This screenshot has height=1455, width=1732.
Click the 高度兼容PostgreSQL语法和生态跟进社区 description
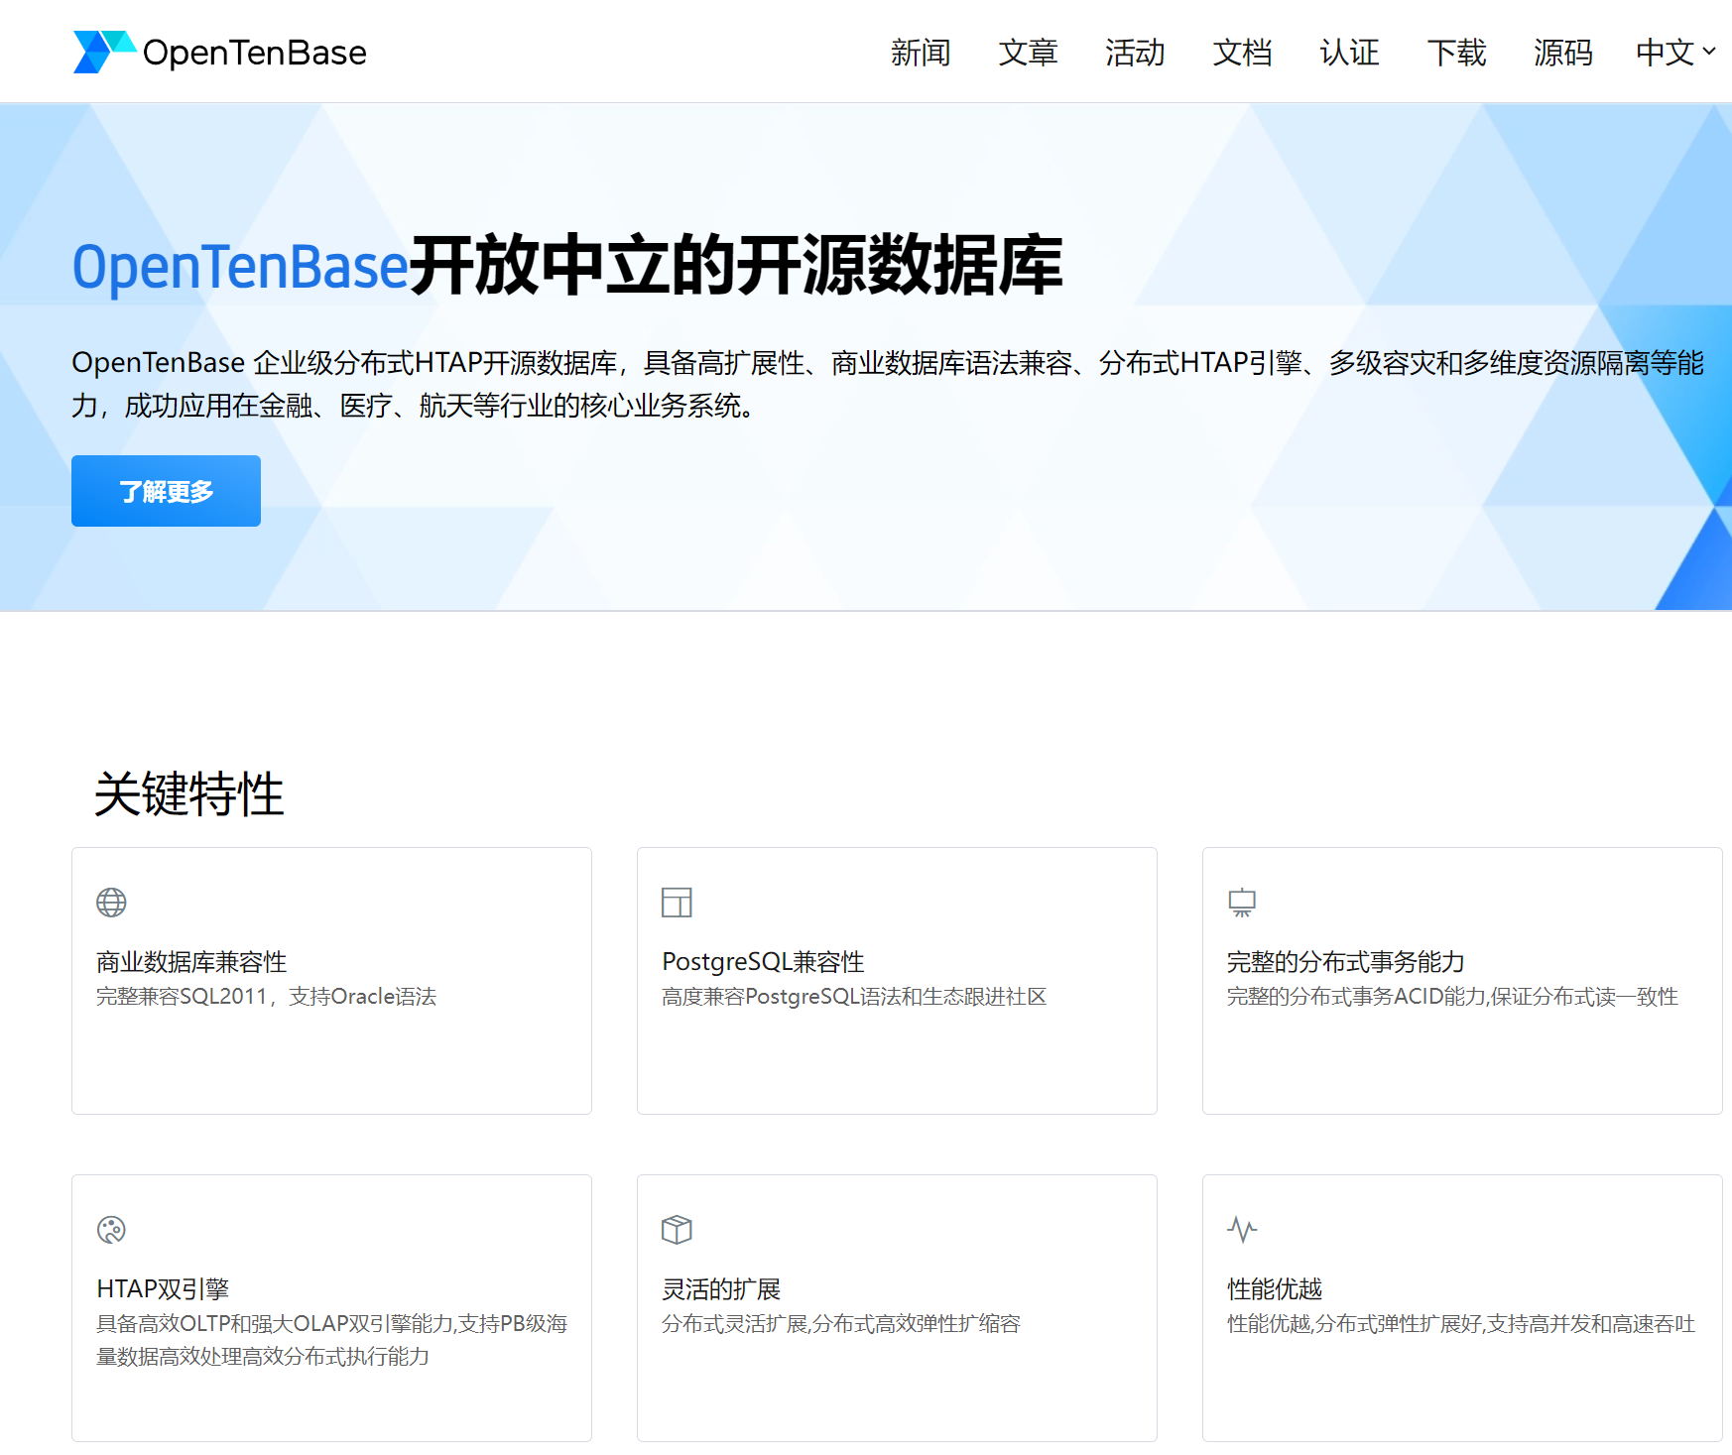(x=854, y=997)
